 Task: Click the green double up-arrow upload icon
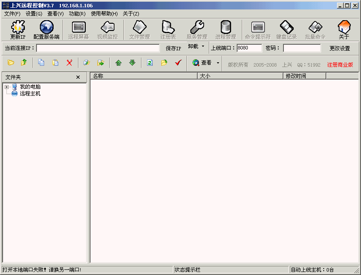(118, 63)
